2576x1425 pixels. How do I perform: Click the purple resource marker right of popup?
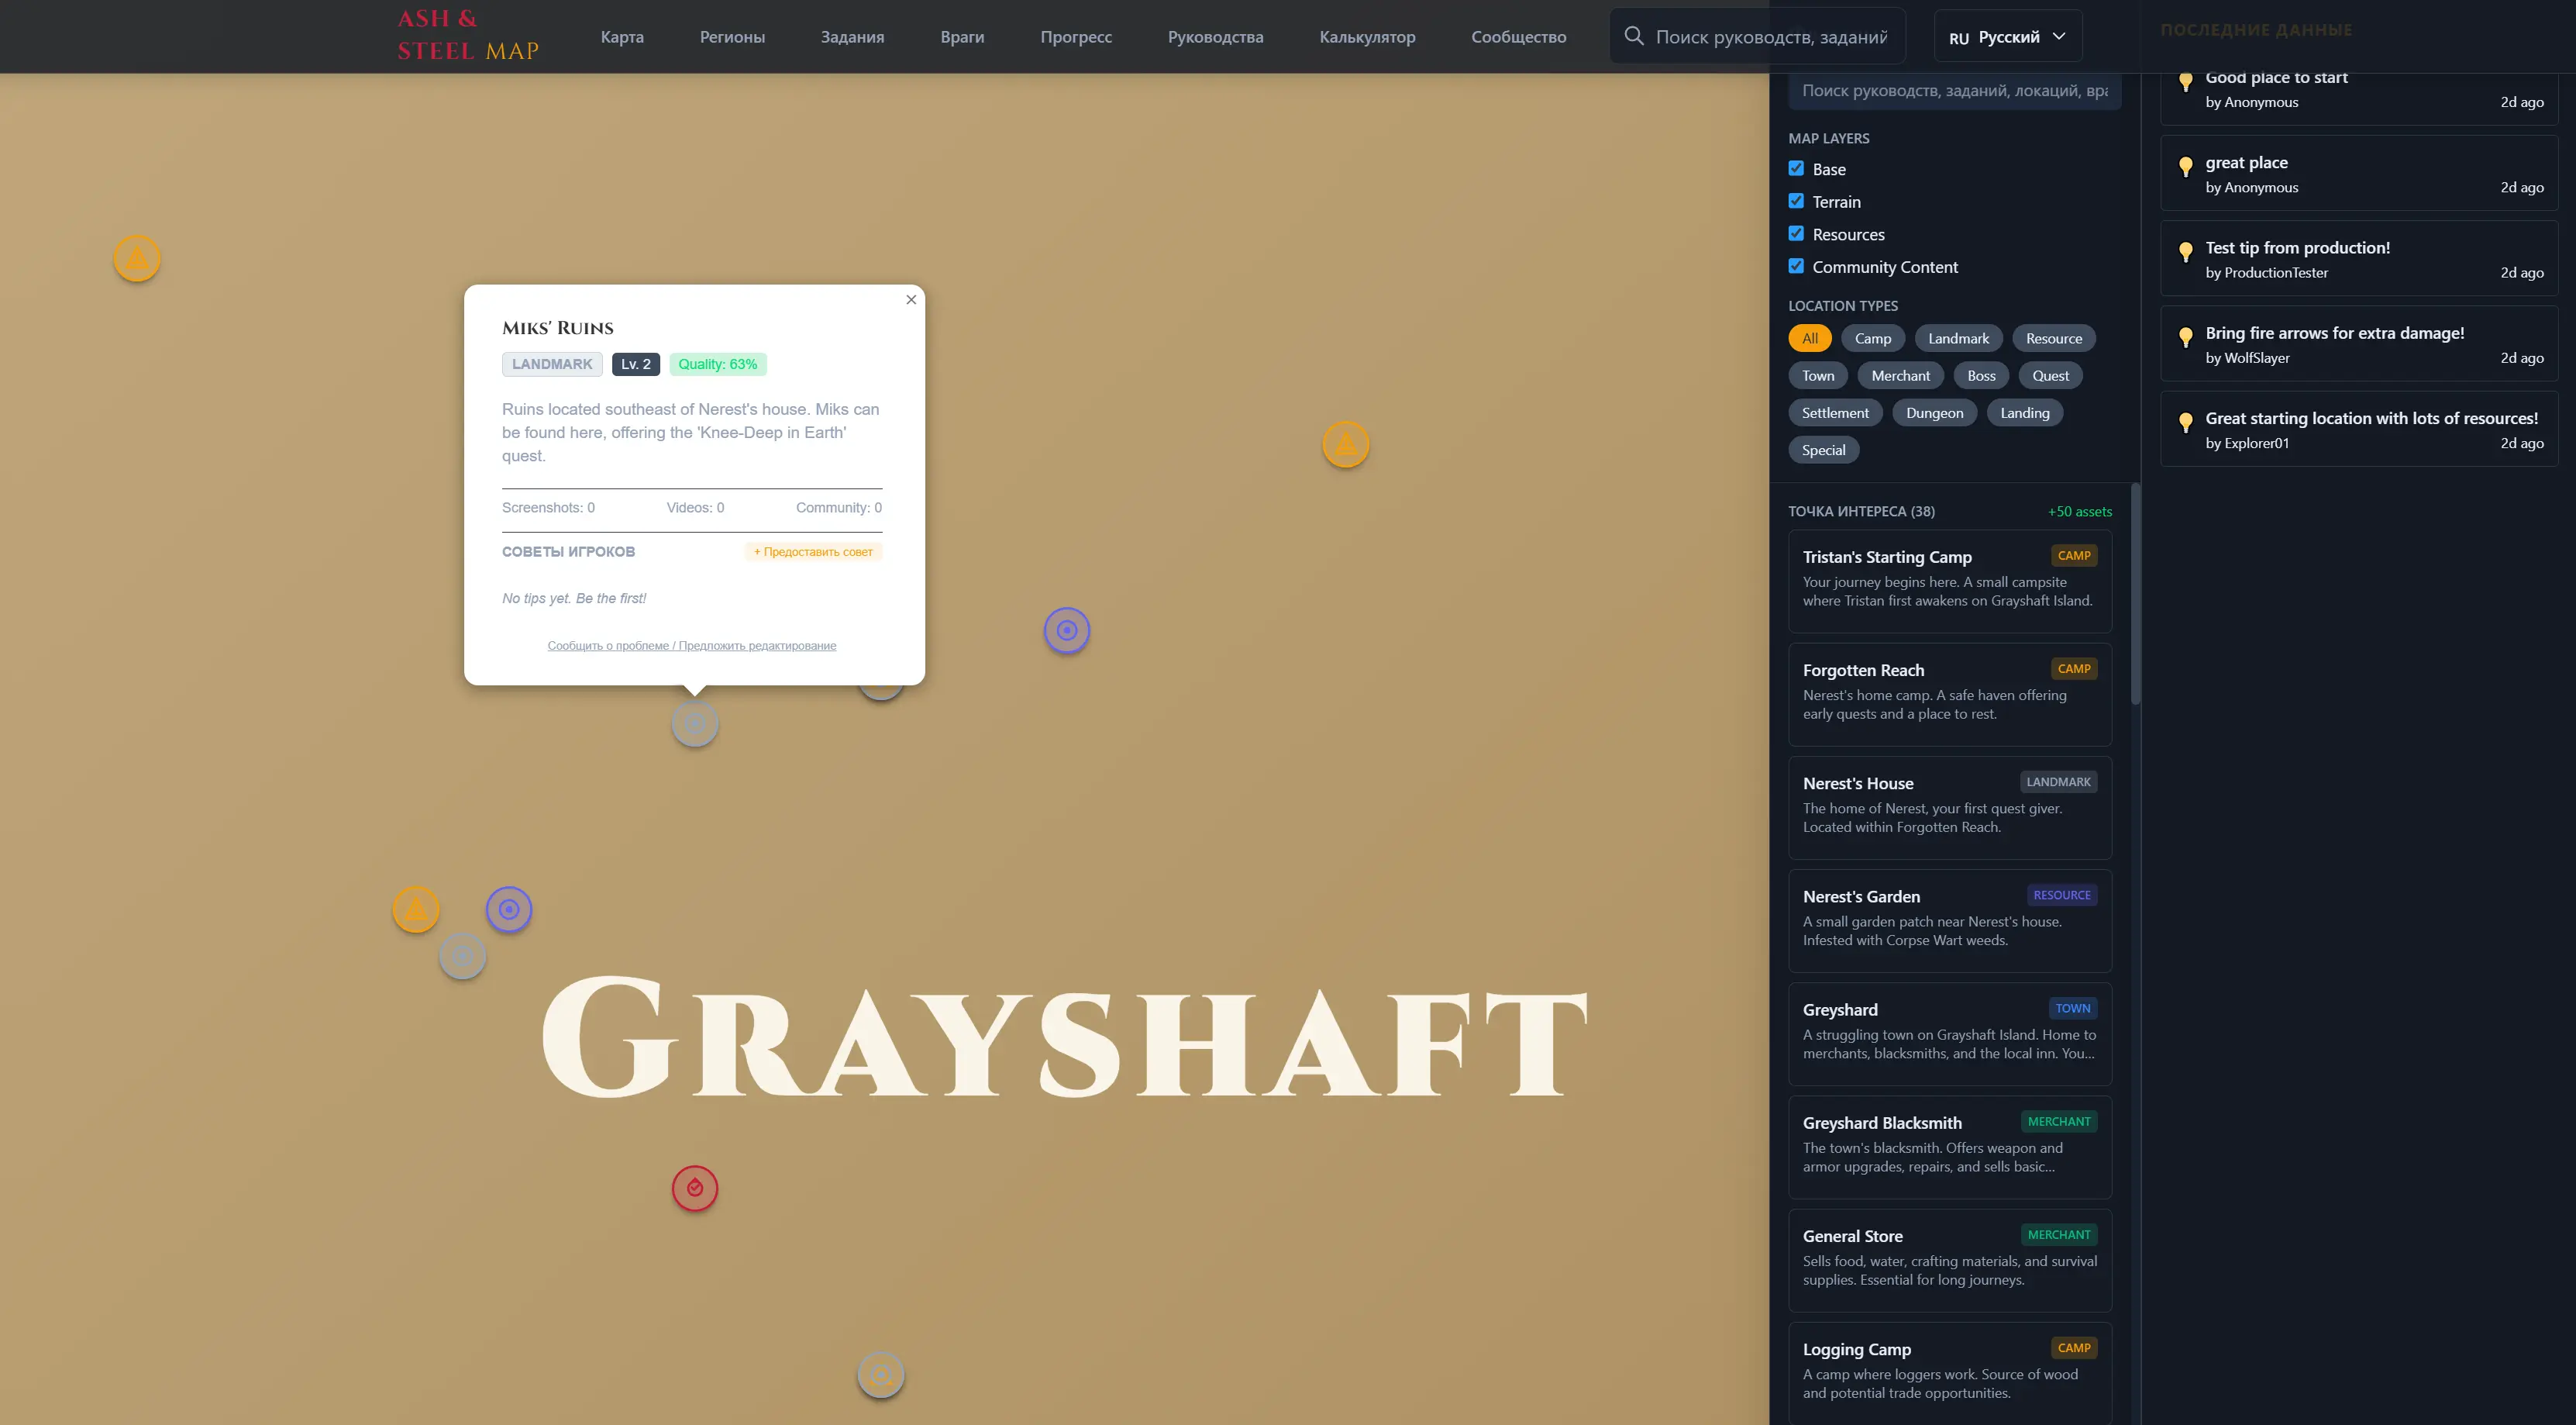click(x=1067, y=630)
